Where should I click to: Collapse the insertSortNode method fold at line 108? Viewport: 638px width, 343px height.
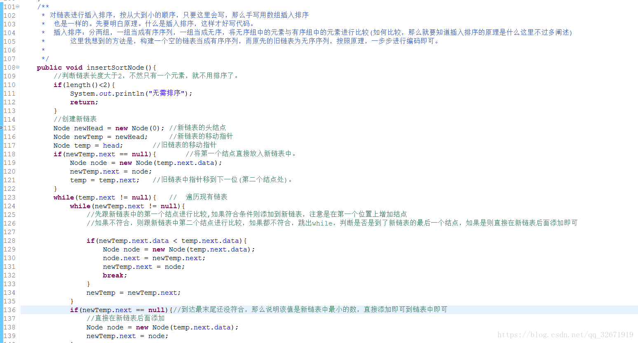pyautogui.click(x=18, y=67)
